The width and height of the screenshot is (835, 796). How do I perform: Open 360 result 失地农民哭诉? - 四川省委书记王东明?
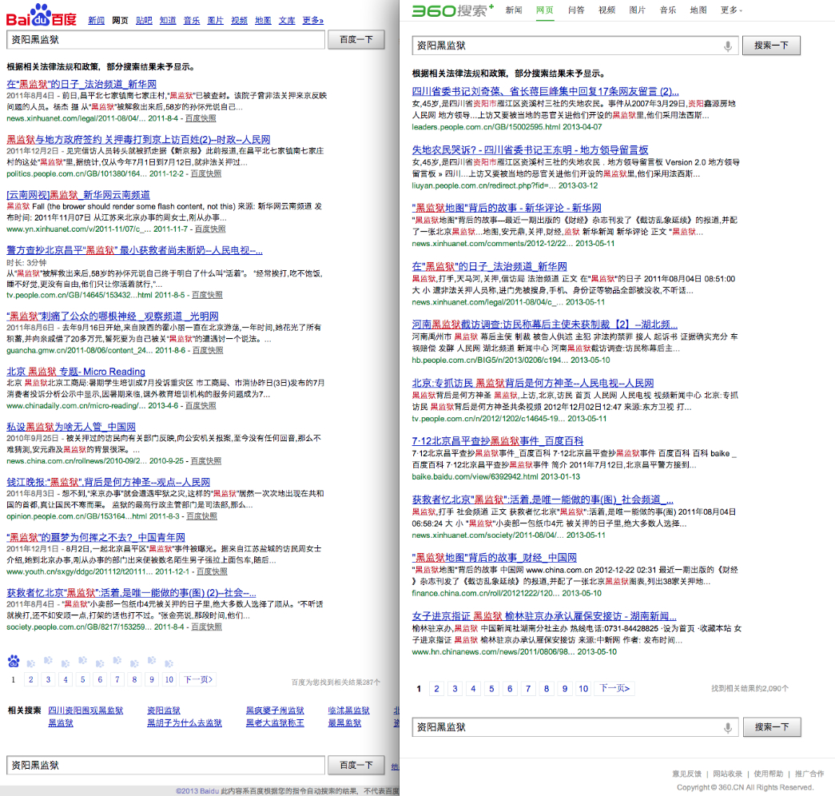coord(530,149)
